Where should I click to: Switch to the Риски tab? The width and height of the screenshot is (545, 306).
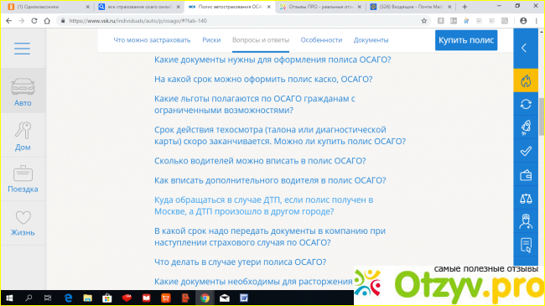coord(211,40)
